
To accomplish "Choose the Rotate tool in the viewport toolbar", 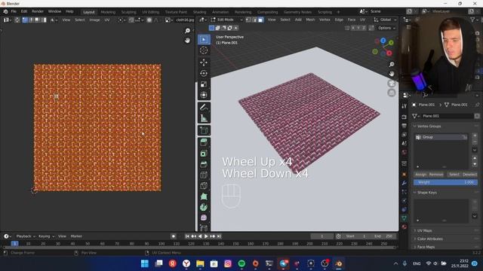I will 204,73.
